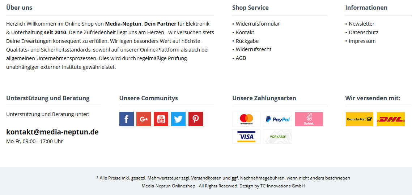Open the Google Plus icon
This screenshot has height=195, width=412.
point(144,119)
